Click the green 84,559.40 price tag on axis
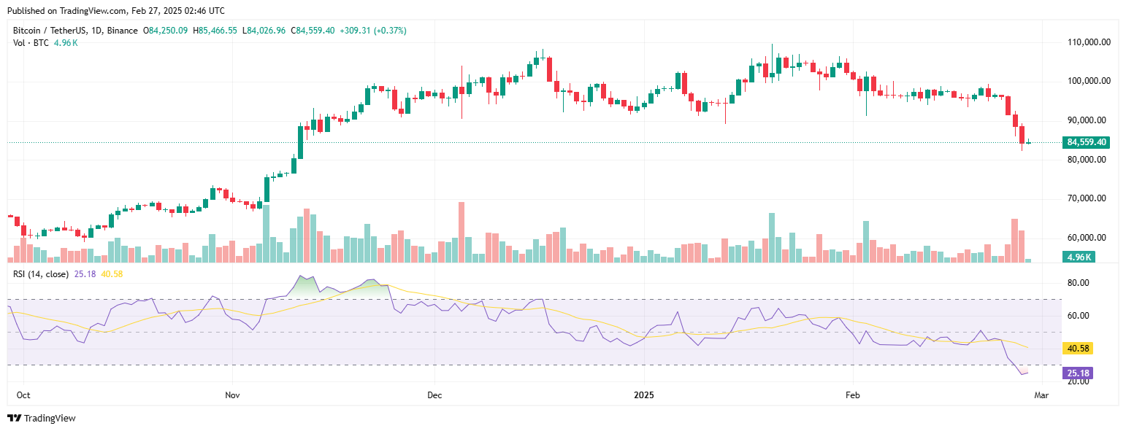Screen dimensions: 1126x431 point(1087,143)
